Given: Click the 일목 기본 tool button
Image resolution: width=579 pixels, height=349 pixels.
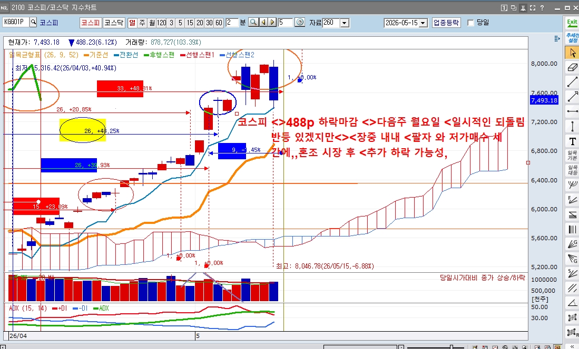Looking at the screenshot, I should tap(572, 156).
